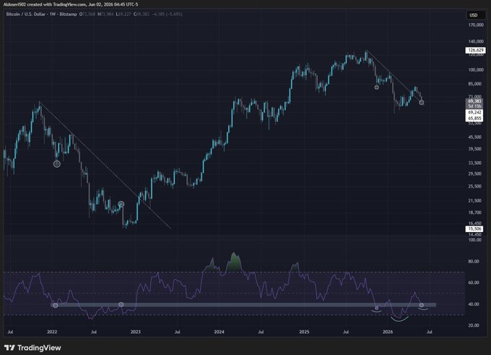This screenshot has height=355, width=491.
Task: Click the Jul label between 2023 and 2024
Action: [x=177, y=332]
